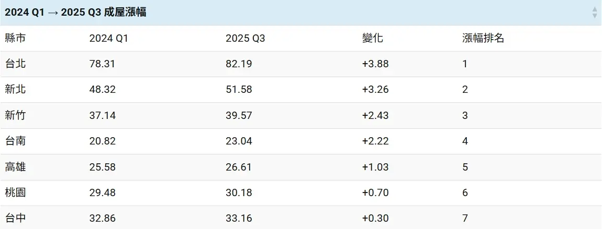Click the 78.31 value for 台北
This screenshot has width=602, height=229.
coord(102,64)
